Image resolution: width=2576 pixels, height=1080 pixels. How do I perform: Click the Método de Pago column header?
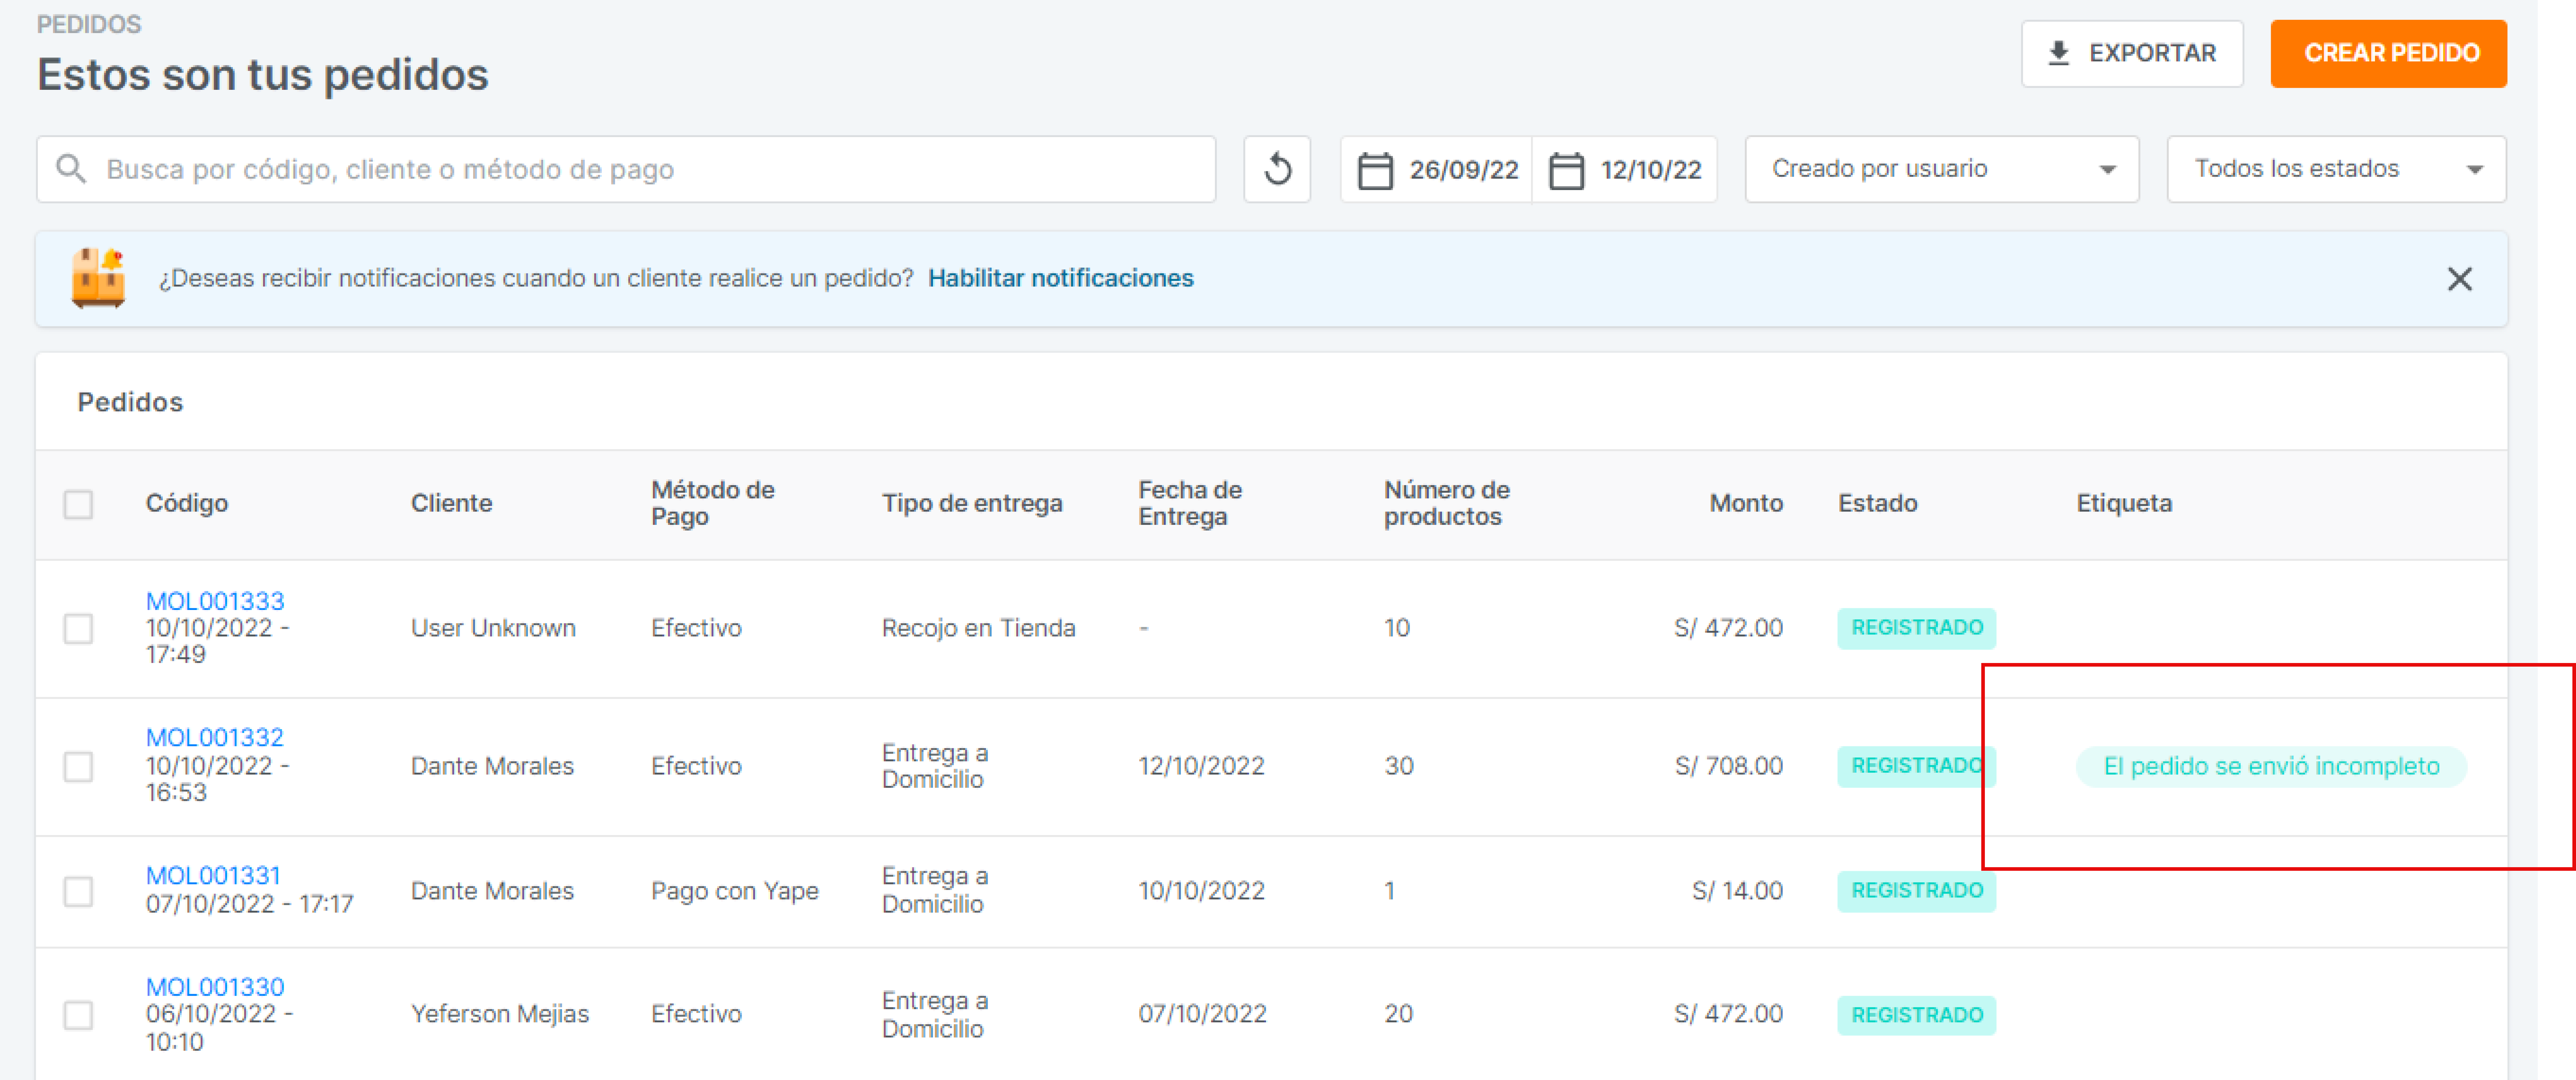coord(713,503)
